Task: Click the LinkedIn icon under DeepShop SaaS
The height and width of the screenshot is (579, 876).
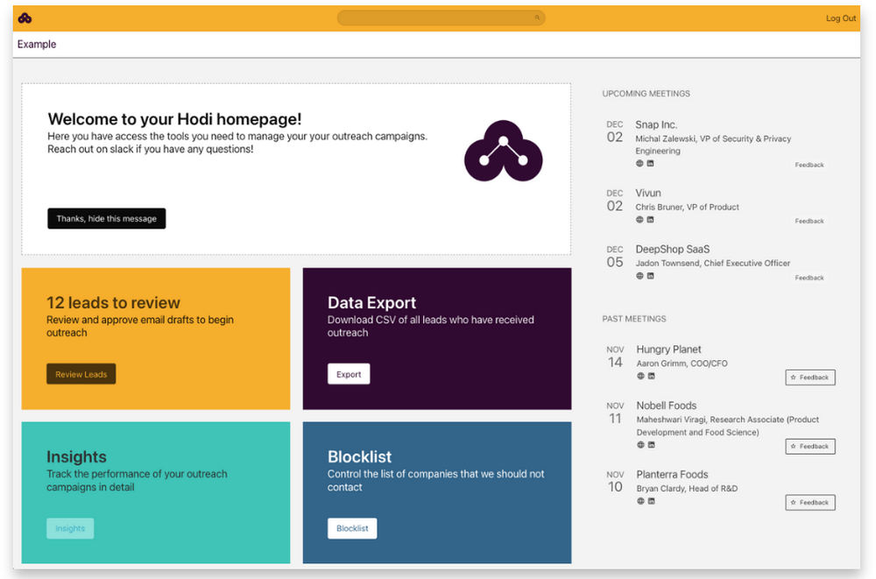Action: pyautogui.click(x=650, y=276)
